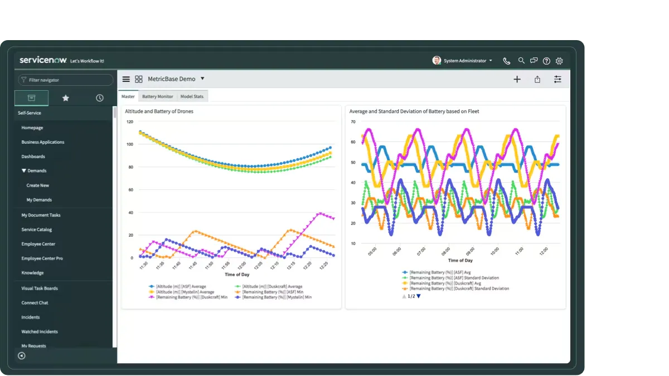Screen dimensions: 669x376
Task: Click the plus icon to add widget
Action: tap(517, 79)
